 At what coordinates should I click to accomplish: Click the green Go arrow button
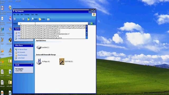[92, 23]
